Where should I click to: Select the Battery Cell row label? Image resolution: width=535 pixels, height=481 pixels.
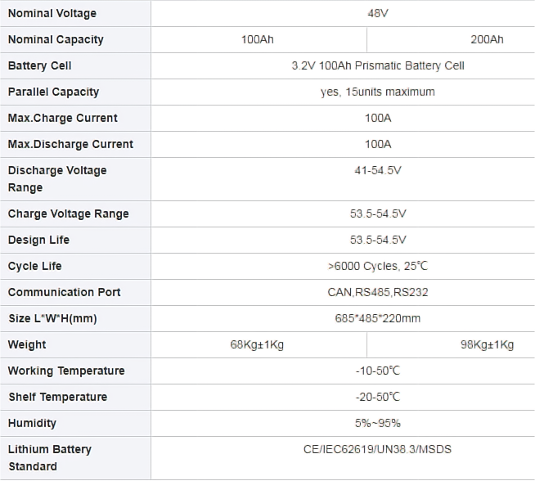(40, 65)
